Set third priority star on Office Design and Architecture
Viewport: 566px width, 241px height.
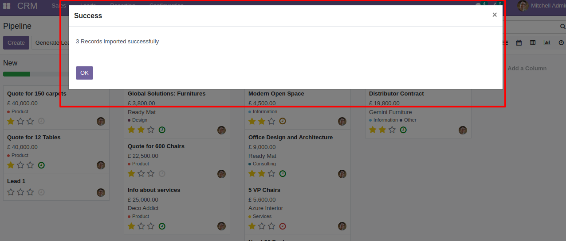[x=271, y=173]
